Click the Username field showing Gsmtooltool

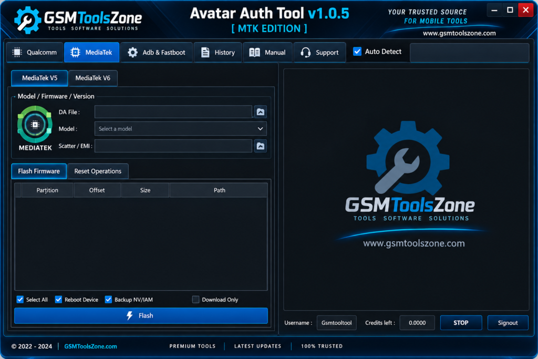click(x=336, y=323)
